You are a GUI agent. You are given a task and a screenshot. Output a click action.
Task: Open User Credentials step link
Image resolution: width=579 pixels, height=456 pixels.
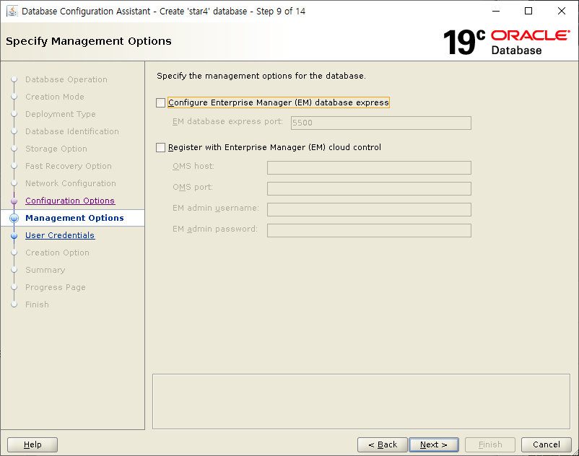(x=60, y=235)
